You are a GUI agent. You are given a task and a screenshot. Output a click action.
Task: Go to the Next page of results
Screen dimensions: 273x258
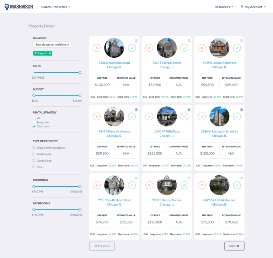point(234,246)
